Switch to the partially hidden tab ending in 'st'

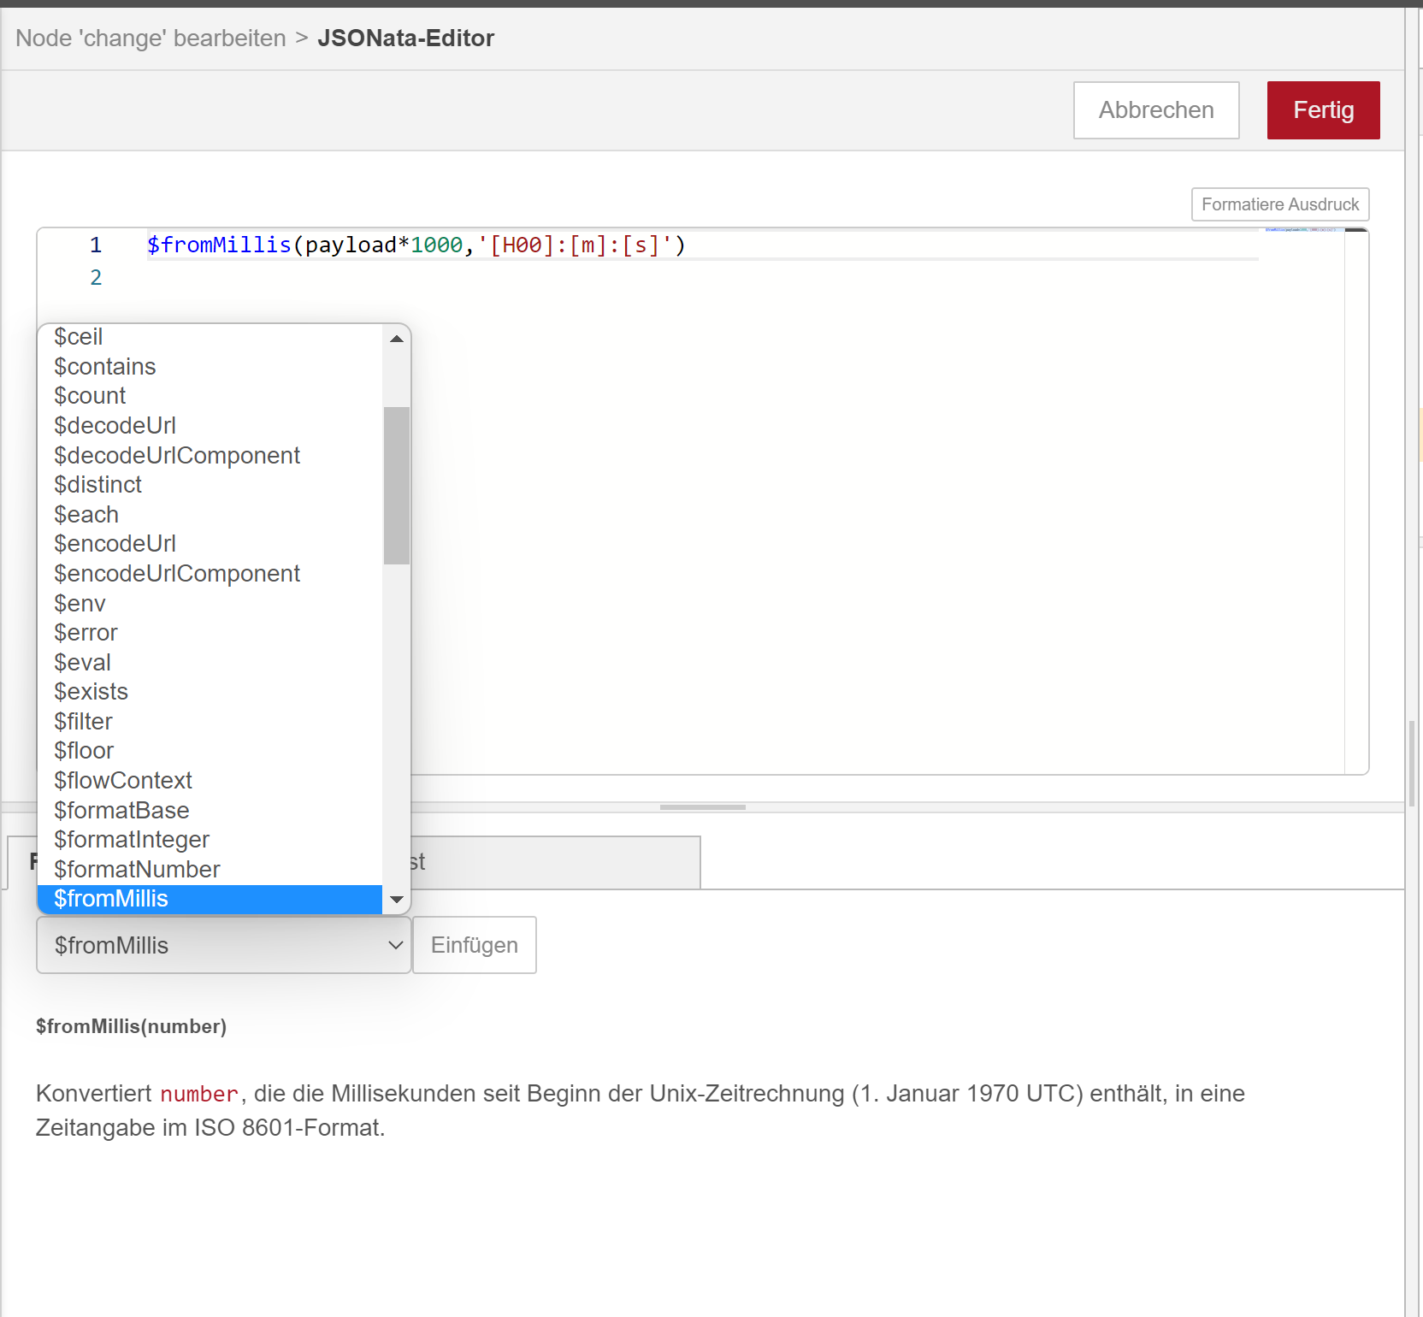pos(556,862)
